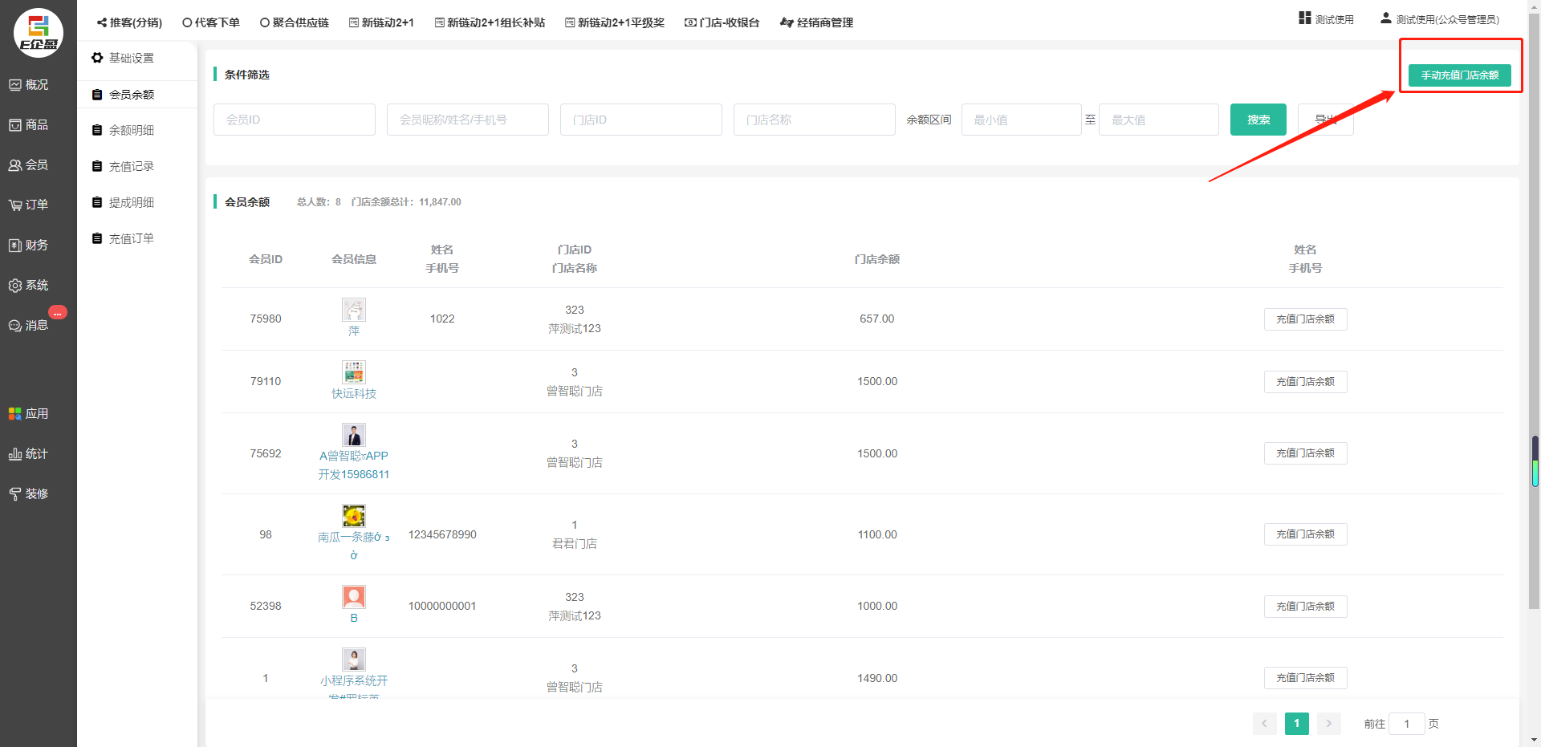
Task: Open the 应用 apps grid icon
Action: pos(29,414)
